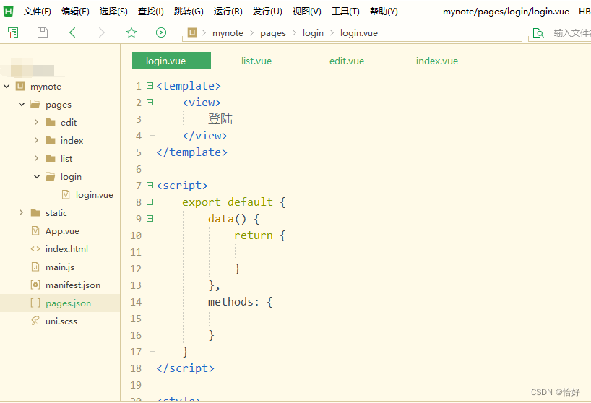Fold the data() block at line 9
Viewport: 591px width, 403px height.
(x=150, y=218)
